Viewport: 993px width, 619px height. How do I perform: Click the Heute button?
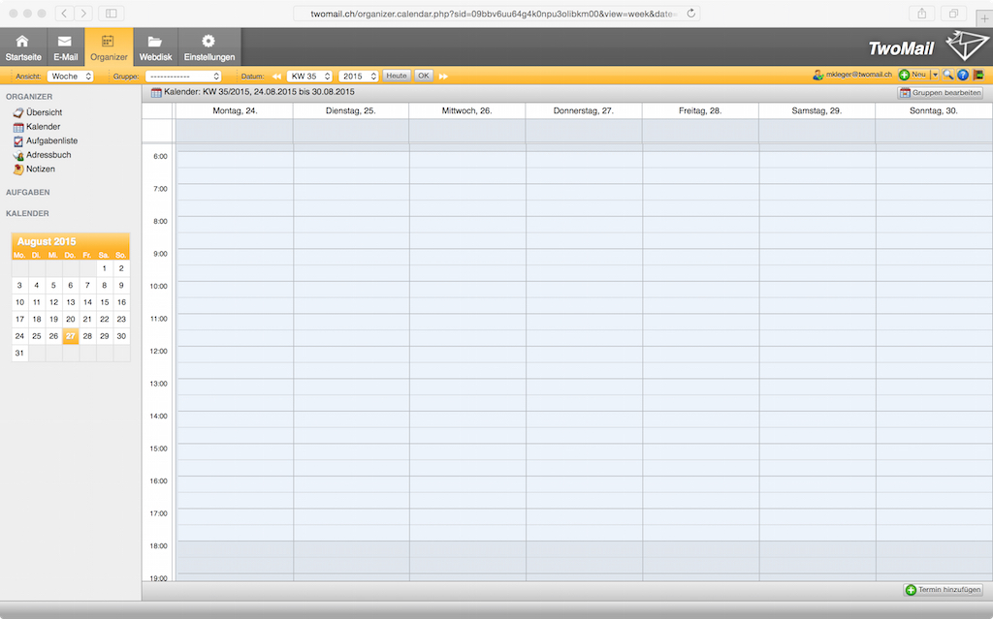pos(397,76)
